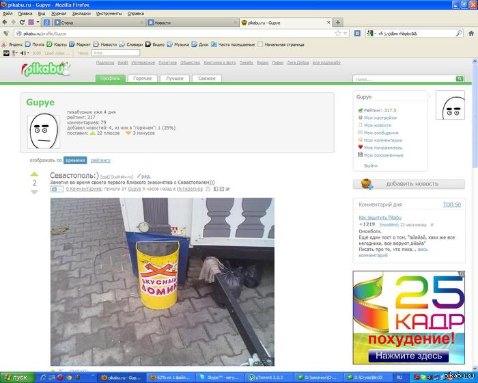Viewport: 478px width, 383px height.
Task: Open the Закладки menu
Action: 81,13
